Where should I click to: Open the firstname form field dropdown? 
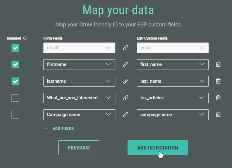(x=79, y=64)
